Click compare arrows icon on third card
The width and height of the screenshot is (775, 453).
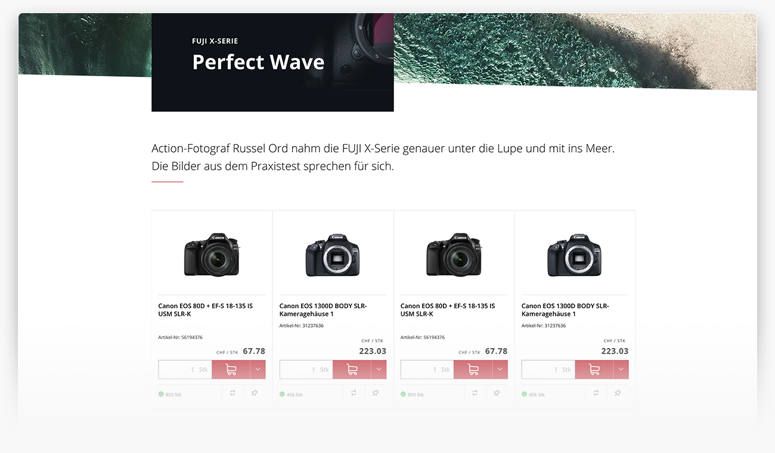(x=475, y=393)
